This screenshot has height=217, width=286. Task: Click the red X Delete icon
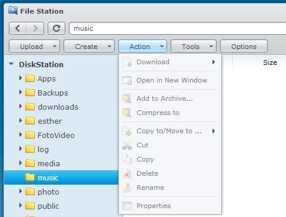pos(127,173)
